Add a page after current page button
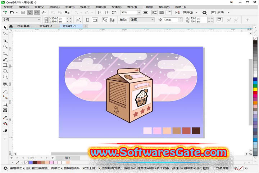Screen dimensions: 259x173 tap(53, 158)
